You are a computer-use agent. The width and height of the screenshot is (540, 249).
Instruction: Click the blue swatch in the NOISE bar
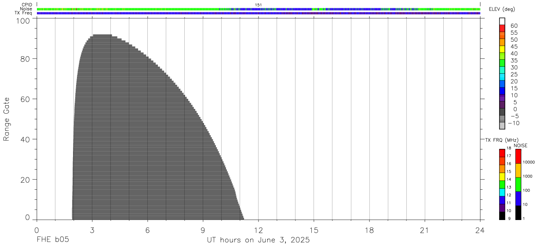pyautogui.click(x=518, y=198)
